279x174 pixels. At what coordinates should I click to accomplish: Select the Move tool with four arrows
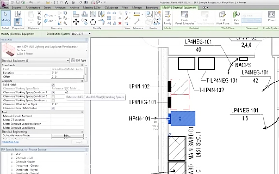[76, 22]
